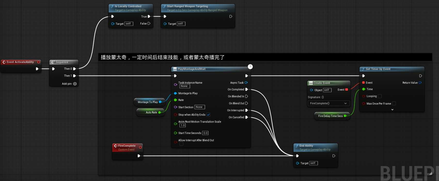Toggle the Stop when Ability Ends checkbox
439x181 pixels.
tap(208, 115)
